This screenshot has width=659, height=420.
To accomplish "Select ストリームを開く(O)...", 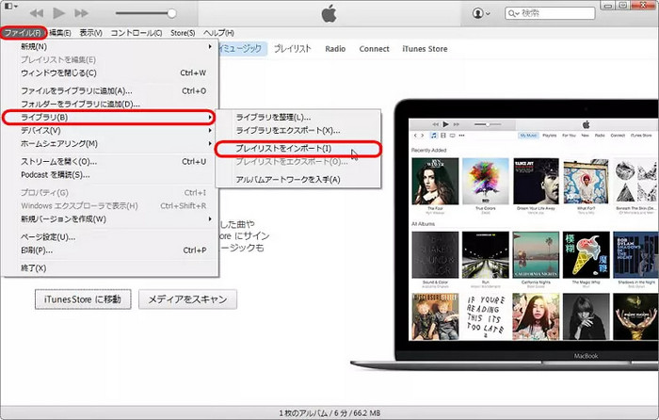I will coord(110,161).
